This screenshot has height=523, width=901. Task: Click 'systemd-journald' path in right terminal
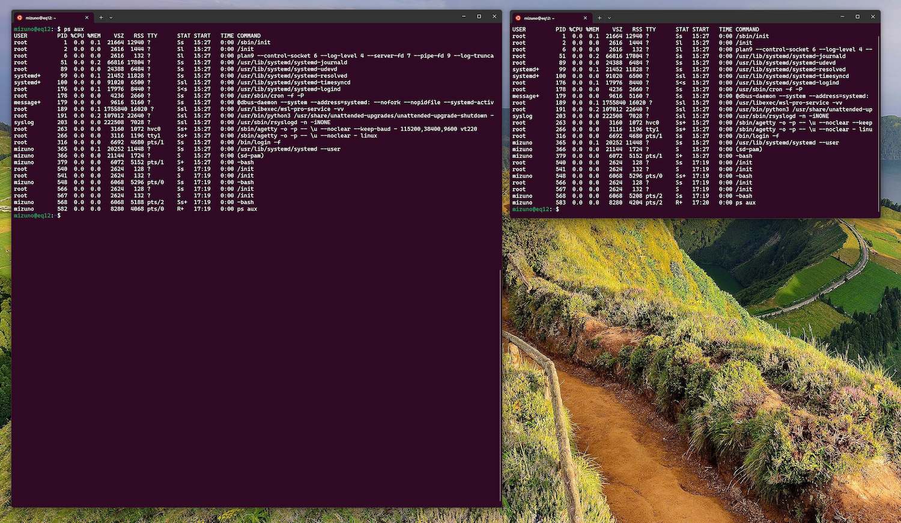point(790,56)
